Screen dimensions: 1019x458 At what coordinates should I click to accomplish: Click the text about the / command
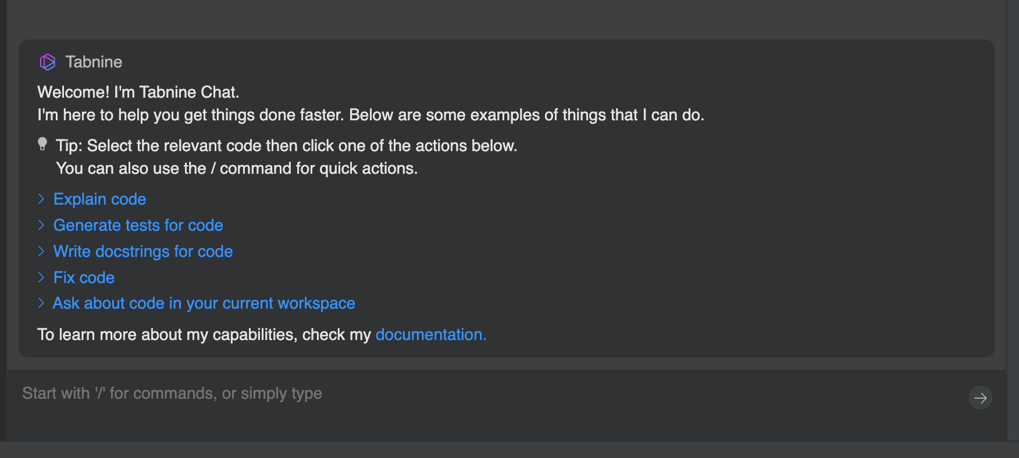click(x=237, y=169)
